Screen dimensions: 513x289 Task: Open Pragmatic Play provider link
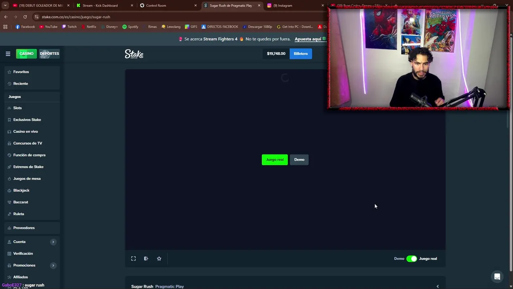click(x=170, y=286)
